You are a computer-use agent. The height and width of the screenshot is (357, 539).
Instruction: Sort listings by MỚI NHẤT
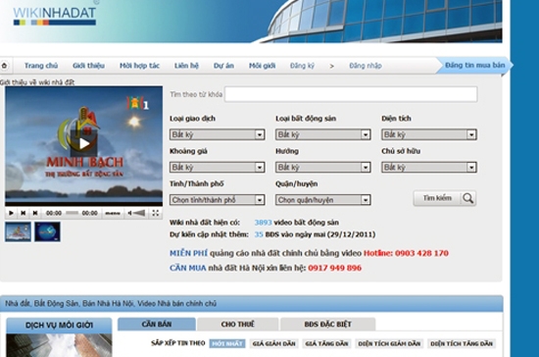click(x=227, y=343)
